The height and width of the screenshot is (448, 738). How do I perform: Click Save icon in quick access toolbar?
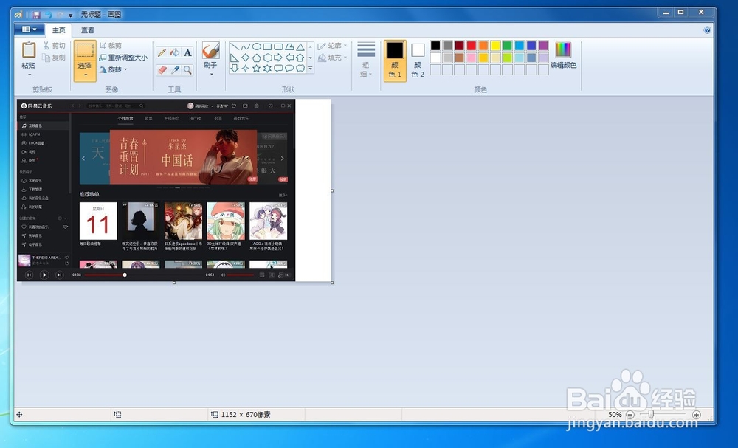pyautogui.click(x=36, y=15)
